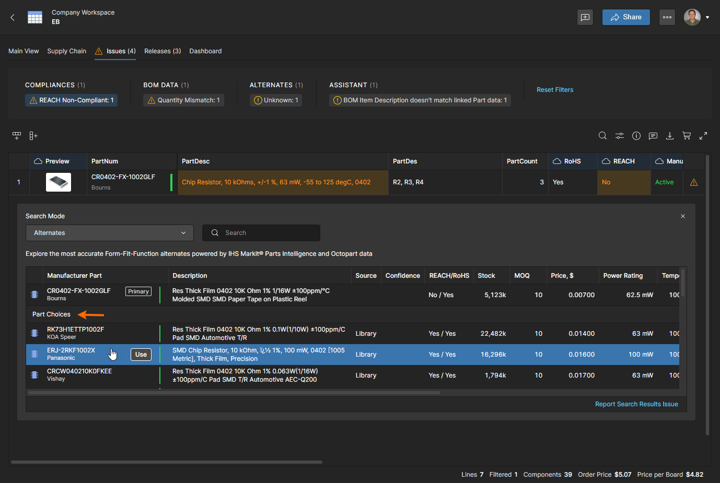This screenshot has width=720, height=483.
Task: Open the Search Mode Alternates dropdown
Action: pos(109,233)
